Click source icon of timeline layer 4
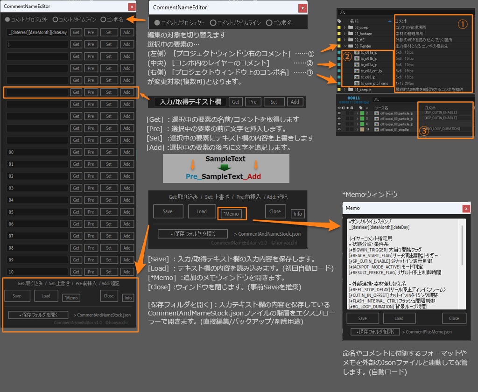The height and width of the screenshot is (392, 478). (x=377, y=124)
